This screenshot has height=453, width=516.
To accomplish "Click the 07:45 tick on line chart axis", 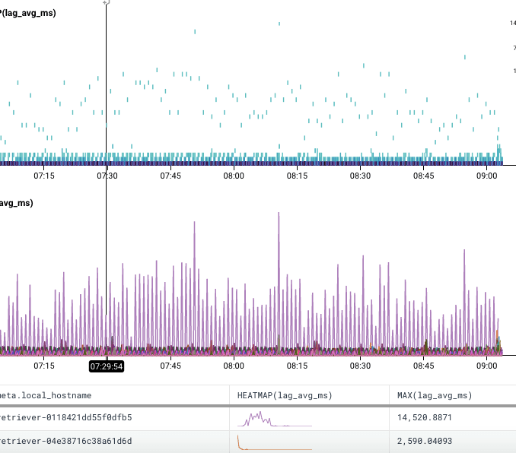I will (170, 366).
